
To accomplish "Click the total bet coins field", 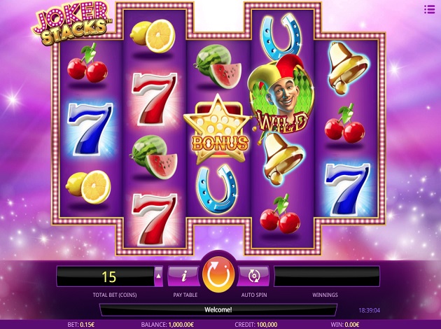I will [106, 276].
